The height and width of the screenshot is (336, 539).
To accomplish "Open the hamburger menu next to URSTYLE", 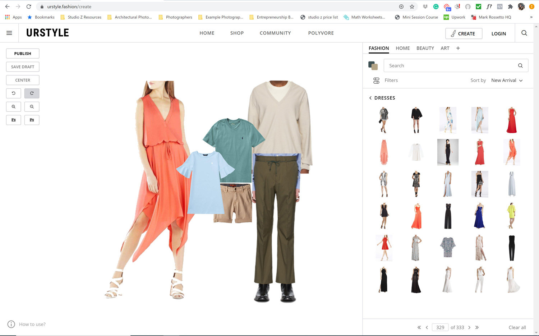I will click(x=9, y=33).
